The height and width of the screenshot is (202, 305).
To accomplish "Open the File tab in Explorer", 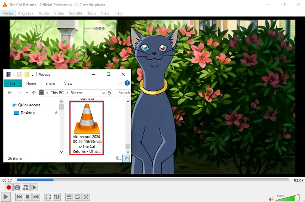I will [x=13, y=83].
